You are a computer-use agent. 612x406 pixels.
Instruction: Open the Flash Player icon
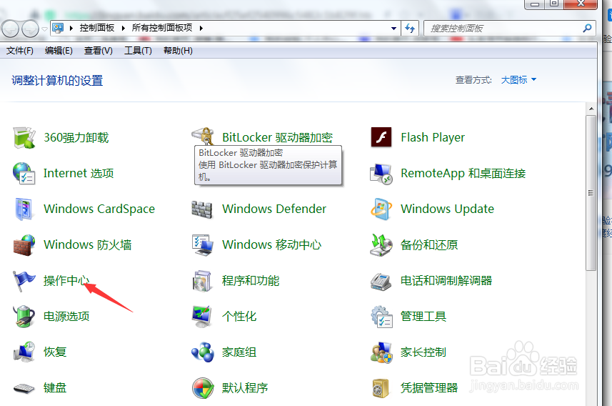pos(381,137)
